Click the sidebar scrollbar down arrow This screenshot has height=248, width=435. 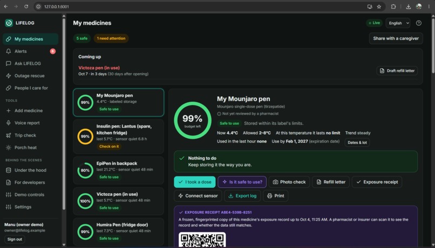tap(64, 245)
